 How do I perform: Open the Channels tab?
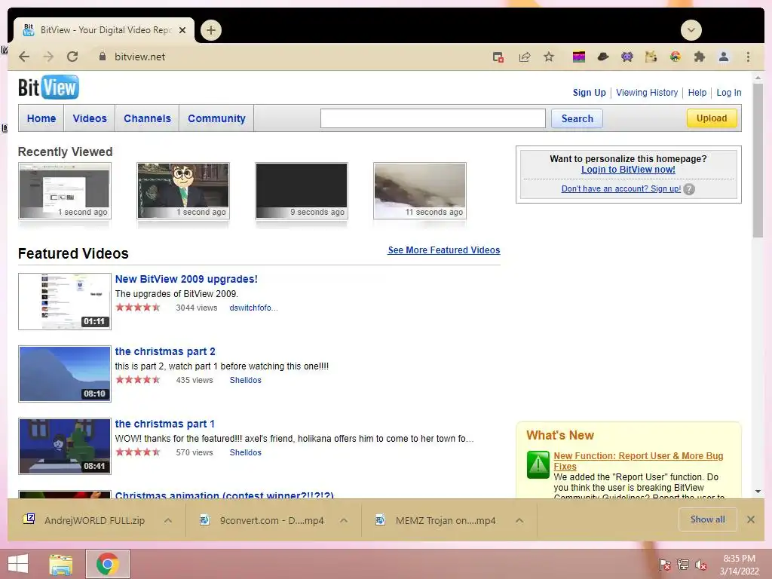point(147,118)
